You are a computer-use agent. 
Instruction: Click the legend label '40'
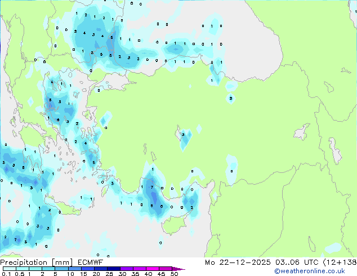point(148,274)
